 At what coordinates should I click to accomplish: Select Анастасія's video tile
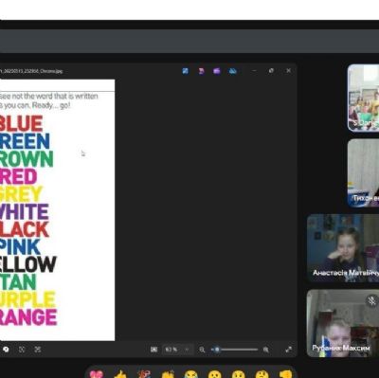pos(343,248)
